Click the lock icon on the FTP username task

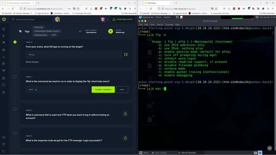click(x=125, y=114)
